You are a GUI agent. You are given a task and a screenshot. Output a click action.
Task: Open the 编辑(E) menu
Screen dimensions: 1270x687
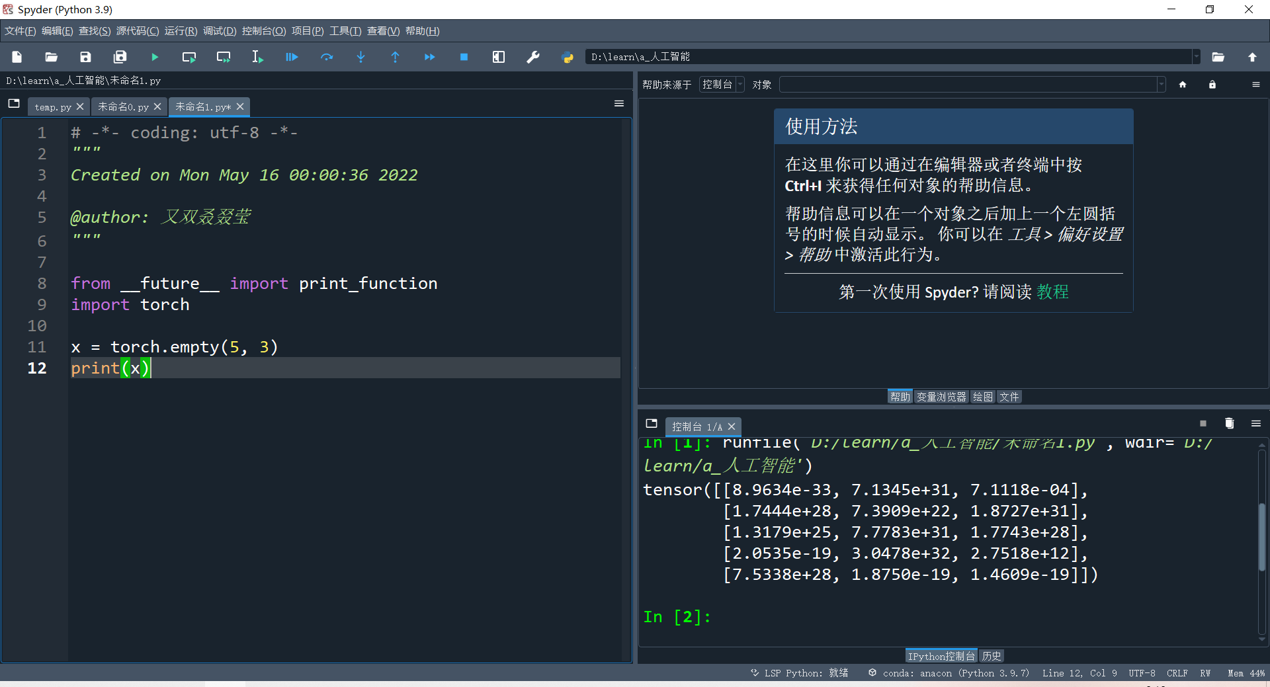[x=58, y=31]
